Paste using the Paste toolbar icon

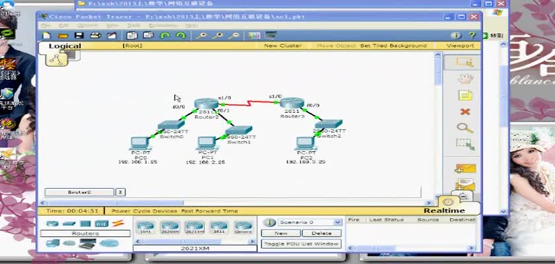pyautogui.click(x=148, y=36)
